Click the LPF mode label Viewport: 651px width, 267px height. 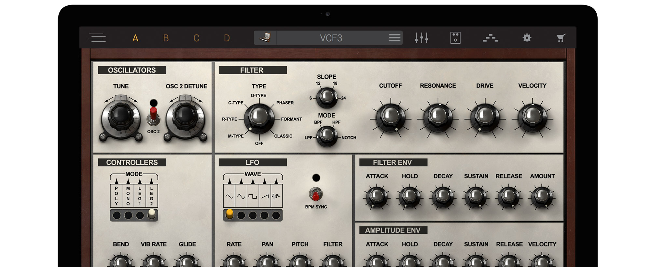point(308,138)
